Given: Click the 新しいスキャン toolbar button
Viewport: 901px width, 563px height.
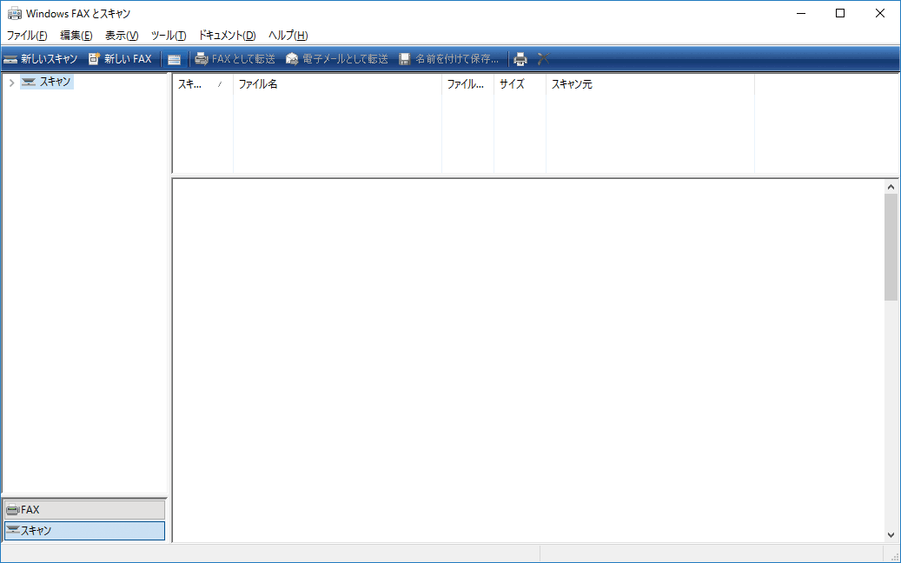Looking at the screenshot, I should pyautogui.click(x=41, y=59).
